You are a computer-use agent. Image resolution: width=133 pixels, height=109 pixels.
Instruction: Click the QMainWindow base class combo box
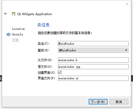tap(93, 50)
